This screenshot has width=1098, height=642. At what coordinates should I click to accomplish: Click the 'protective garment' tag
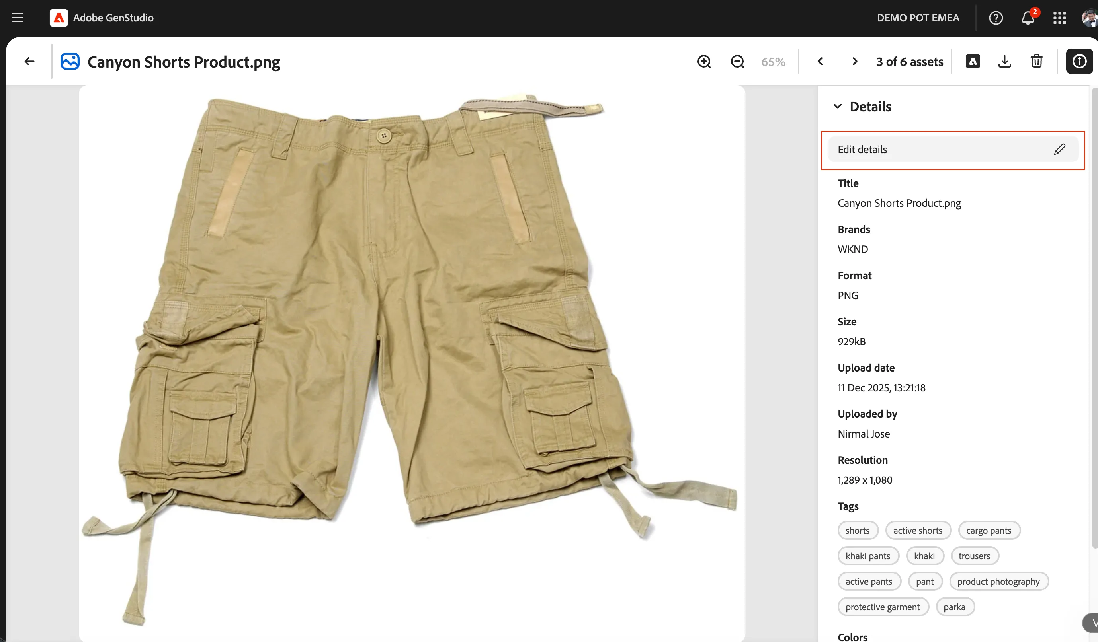click(x=883, y=607)
